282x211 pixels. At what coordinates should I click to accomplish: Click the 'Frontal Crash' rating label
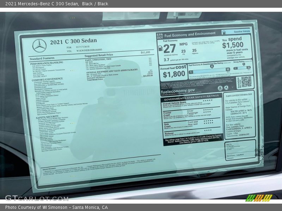167,114
